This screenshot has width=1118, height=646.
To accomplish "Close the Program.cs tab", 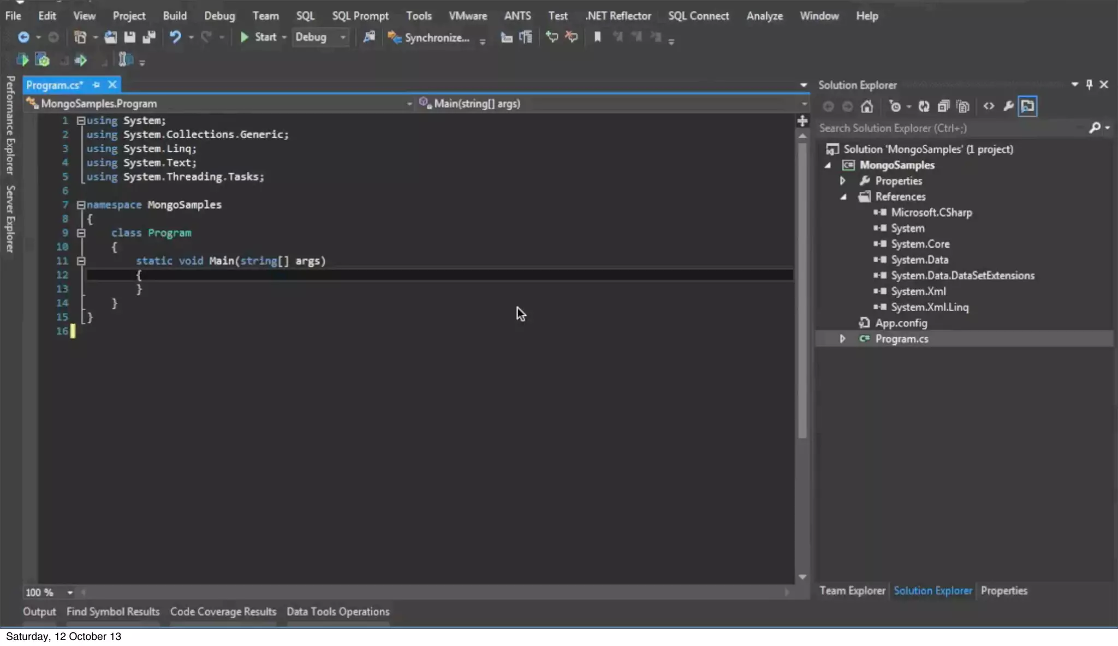I will point(112,85).
